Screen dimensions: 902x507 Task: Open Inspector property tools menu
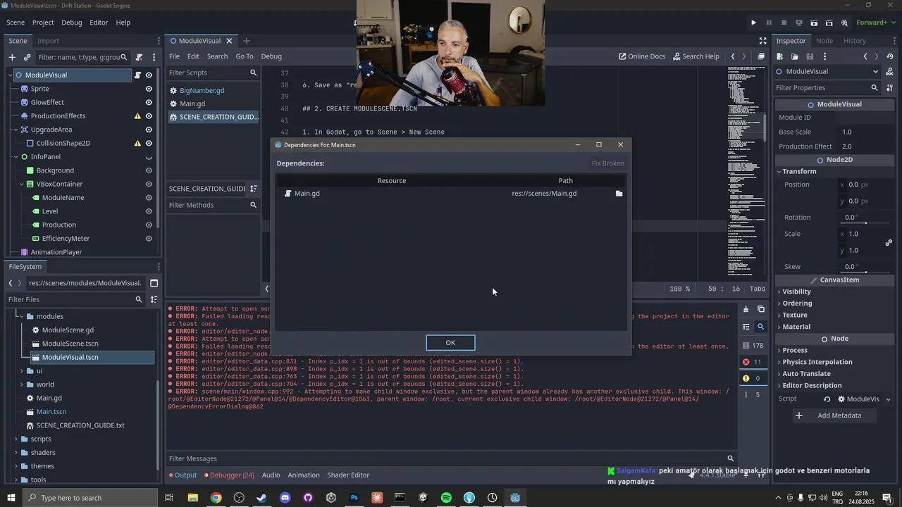(x=890, y=88)
